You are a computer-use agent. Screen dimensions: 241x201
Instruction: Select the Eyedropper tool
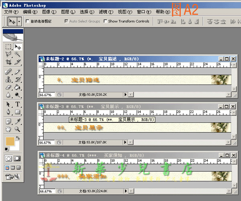pyautogui.click(x=17, y=122)
